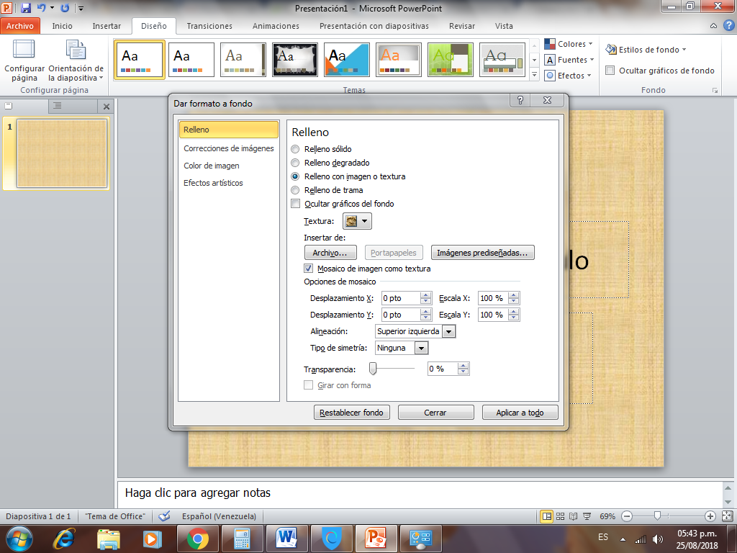
Task: Click the dialog help question mark button
Action: click(520, 100)
